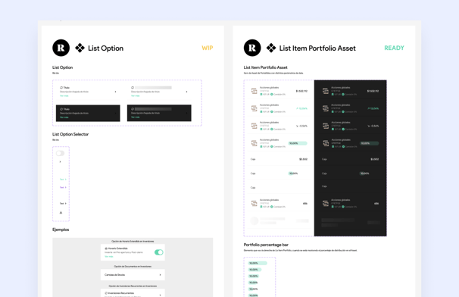Click the R logo in List Option card
Viewport: 459px width, 297px height.
pyautogui.click(x=61, y=48)
